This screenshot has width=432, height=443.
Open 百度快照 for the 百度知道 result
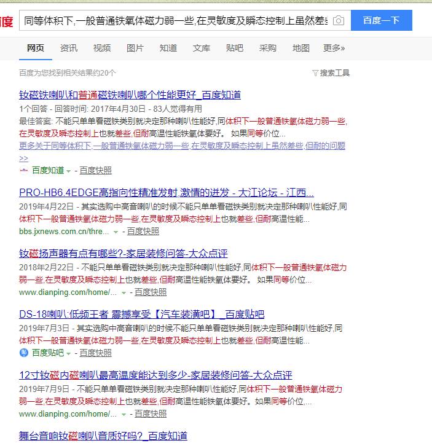pos(95,170)
